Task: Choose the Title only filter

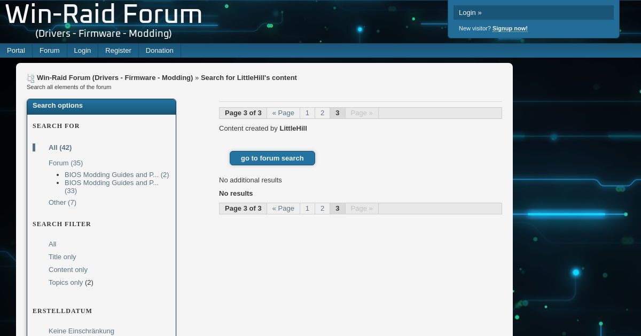Action: point(62,257)
